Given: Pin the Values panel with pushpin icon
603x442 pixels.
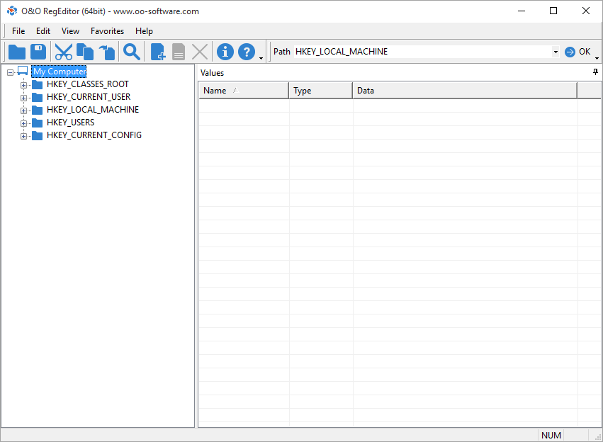Looking at the screenshot, I should click(x=595, y=72).
